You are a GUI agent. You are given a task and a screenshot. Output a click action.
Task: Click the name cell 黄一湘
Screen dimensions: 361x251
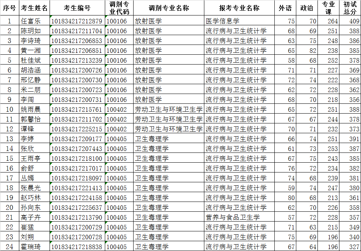31,51
